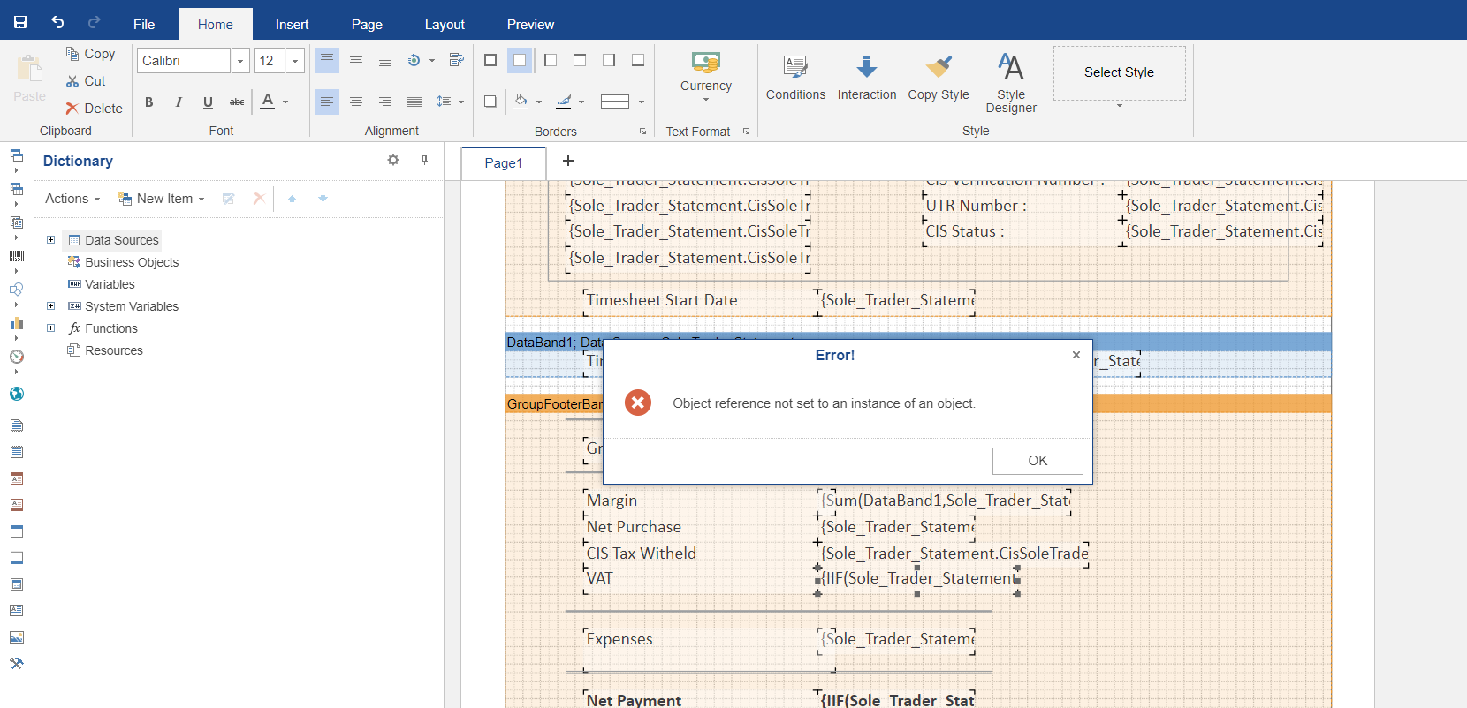Screen dimensions: 1467x708
Task: Click the Dictionary settings gear icon
Action: (x=393, y=160)
